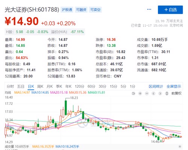The image size is (188, 150).
Task: Click the chart reset/undo arrow icon
Action: pyautogui.click(x=133, y=93)
